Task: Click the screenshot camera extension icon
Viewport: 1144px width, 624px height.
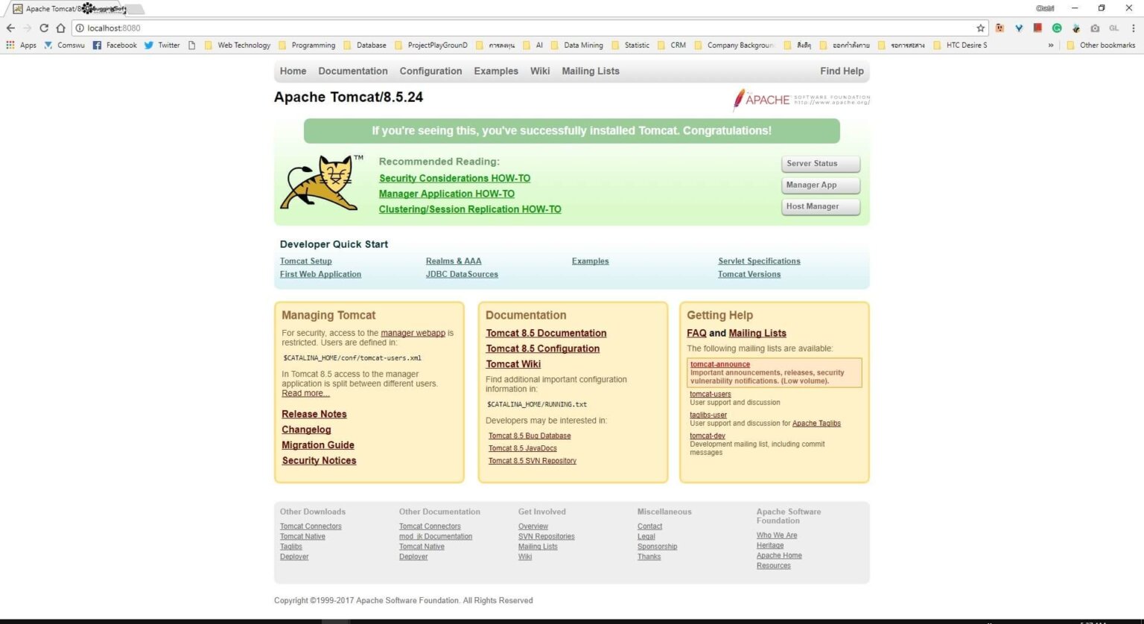Action: click(x=1095, y=28)
